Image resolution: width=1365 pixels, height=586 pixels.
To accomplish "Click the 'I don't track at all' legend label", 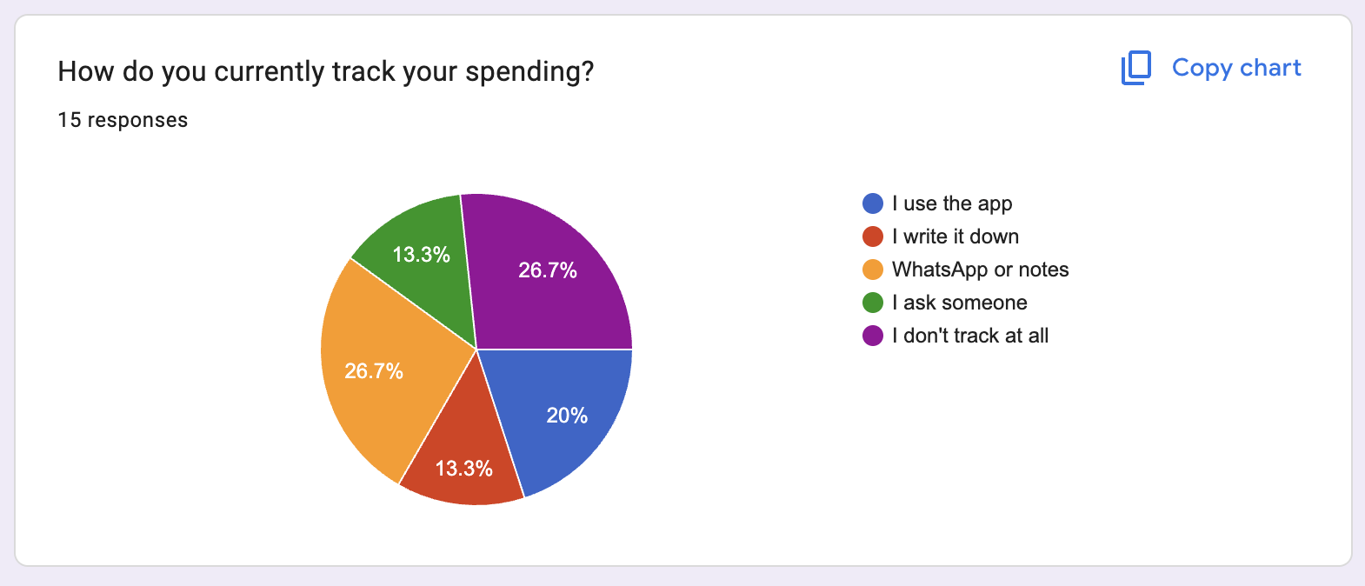I will click(x=970, y=336).
